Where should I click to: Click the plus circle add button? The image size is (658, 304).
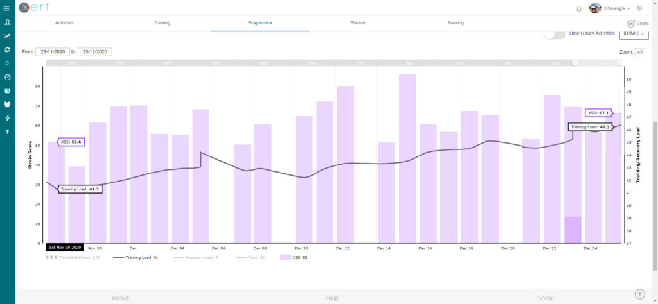click(x=639, y=8)
